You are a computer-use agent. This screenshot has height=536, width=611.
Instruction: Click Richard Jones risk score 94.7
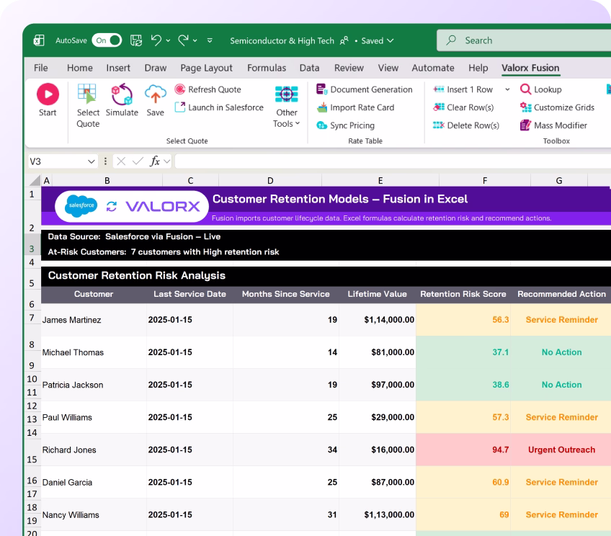point(463,450)
